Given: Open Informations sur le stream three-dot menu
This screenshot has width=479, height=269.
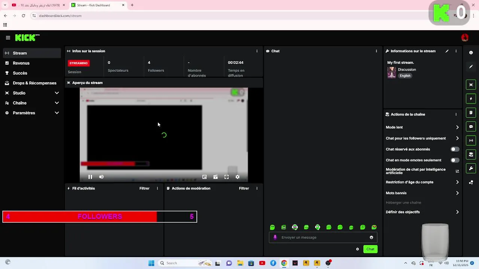Looking at the screenshot, I should coord(456,51).
